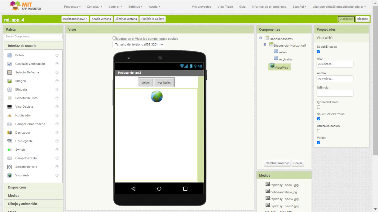The height and width of the screenshot is (212, 378).
Task: Open the Generar dropdown menu
Action: [115, 6]
